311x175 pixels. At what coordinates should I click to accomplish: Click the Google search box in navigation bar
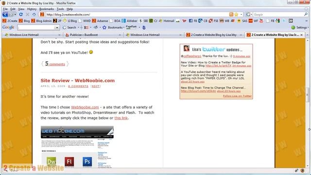click(x=278, y=15)
